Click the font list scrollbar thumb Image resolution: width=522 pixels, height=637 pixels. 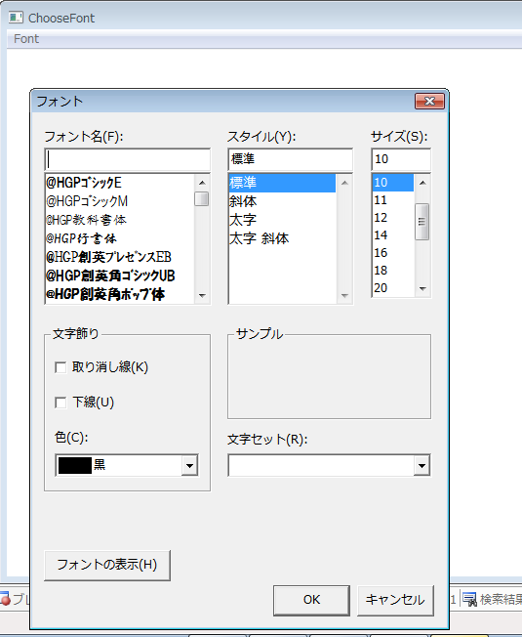tap(202, 199)
